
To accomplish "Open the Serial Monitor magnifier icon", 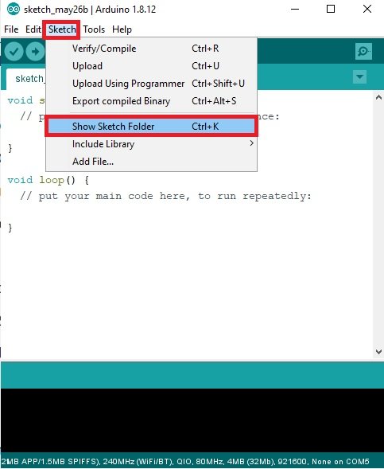I will (x=363, y=52).
